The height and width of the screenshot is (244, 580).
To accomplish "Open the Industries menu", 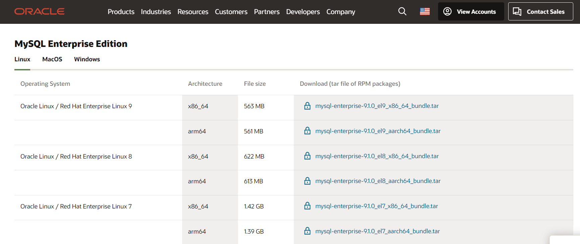I will point(156,12).
